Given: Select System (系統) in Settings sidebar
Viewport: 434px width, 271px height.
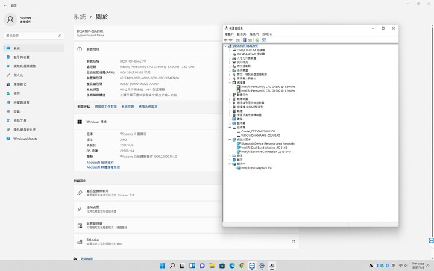Looking at the screenshot, I should tap(34, 48).
